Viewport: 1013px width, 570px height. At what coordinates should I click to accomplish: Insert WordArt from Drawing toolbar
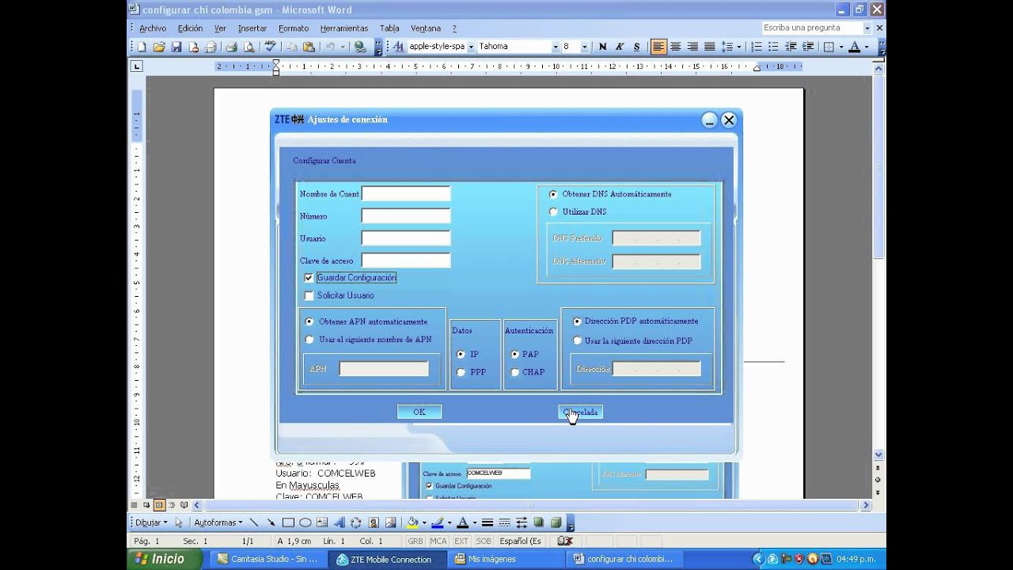[x=339, y=522]
